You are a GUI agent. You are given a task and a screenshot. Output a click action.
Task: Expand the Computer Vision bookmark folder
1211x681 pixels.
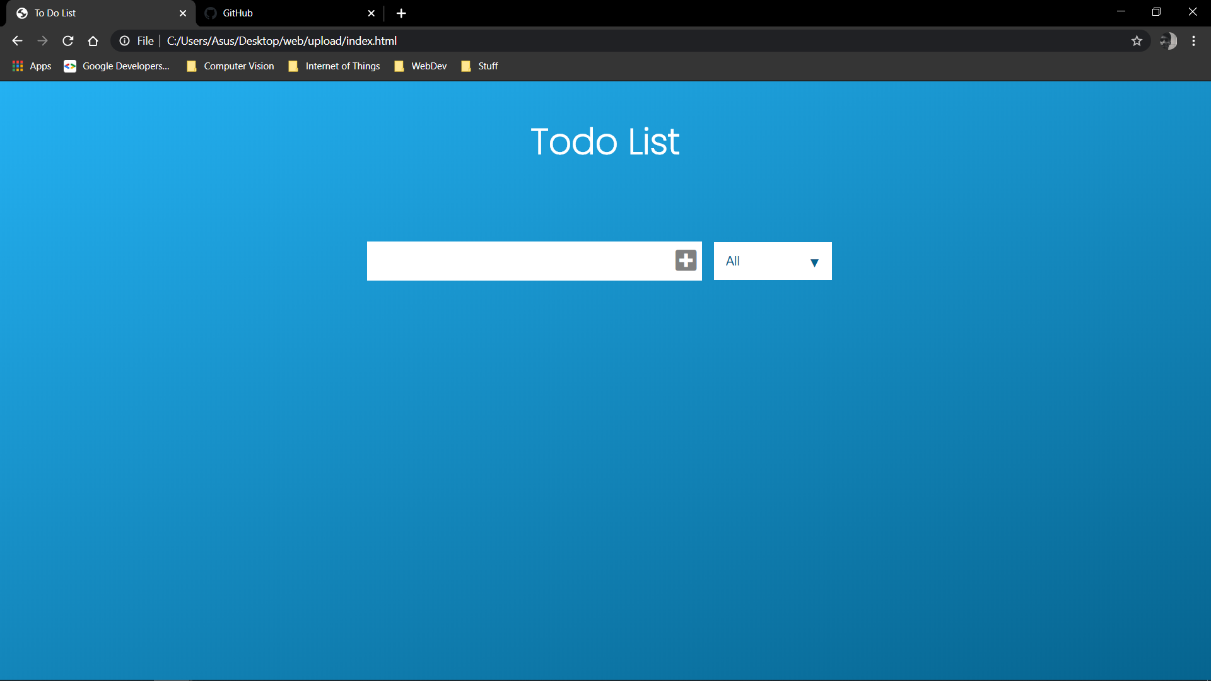point(231,66)
